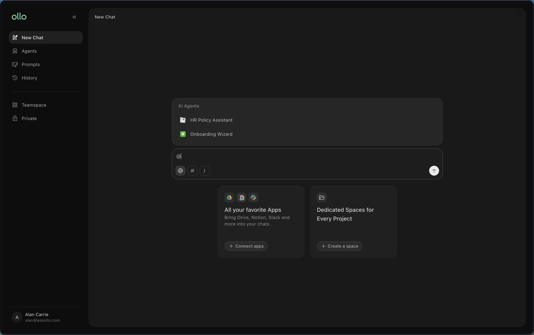This screenshot has width=534, height=335.
Task: Open History in the sidebar
Action: [x=46, y=78]
